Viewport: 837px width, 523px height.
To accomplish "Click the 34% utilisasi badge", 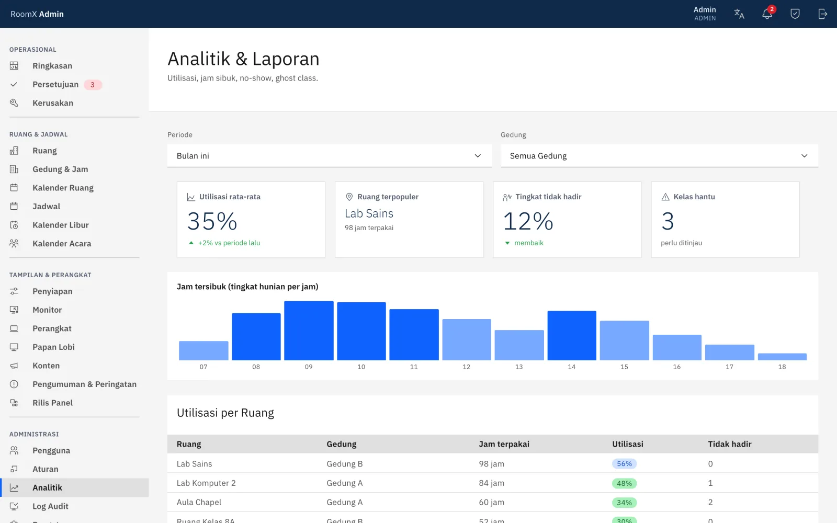I will point(625,503).
